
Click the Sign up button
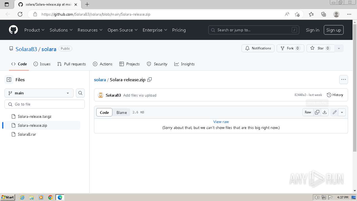pyautogui.click(x=334, y=30)
